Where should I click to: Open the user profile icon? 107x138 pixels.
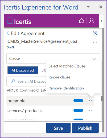pyautogui.click(x=92, y=21)
